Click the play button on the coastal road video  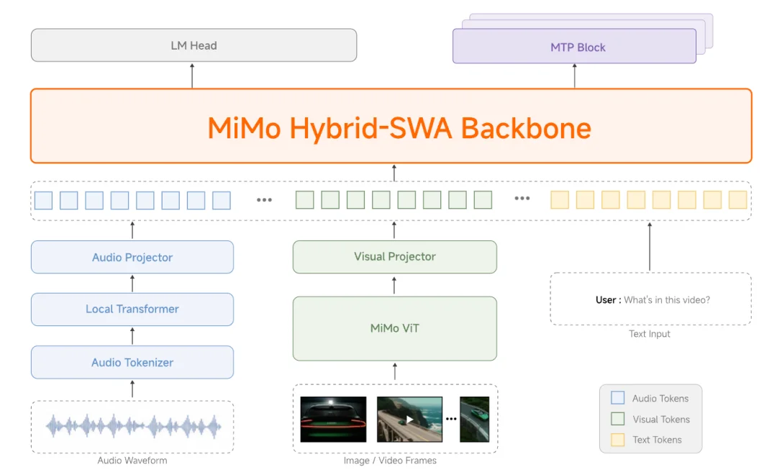[x=409, y=420]
